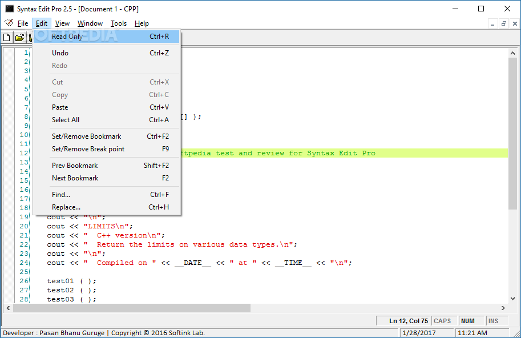Image resolution: width=521 pixels, height=338 pixels.
Task: Click the "LIMITS\n" string on line 20
Action: point(106,226)
